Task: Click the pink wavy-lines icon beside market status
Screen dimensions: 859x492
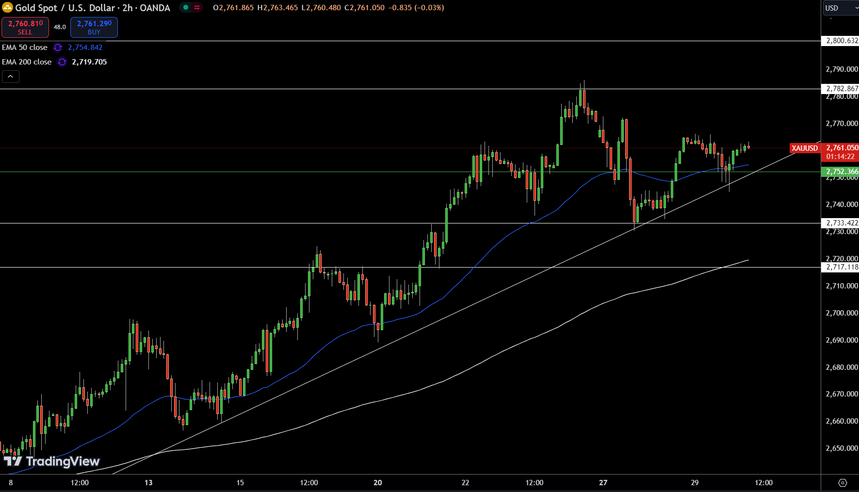Action: coord(197,7)
